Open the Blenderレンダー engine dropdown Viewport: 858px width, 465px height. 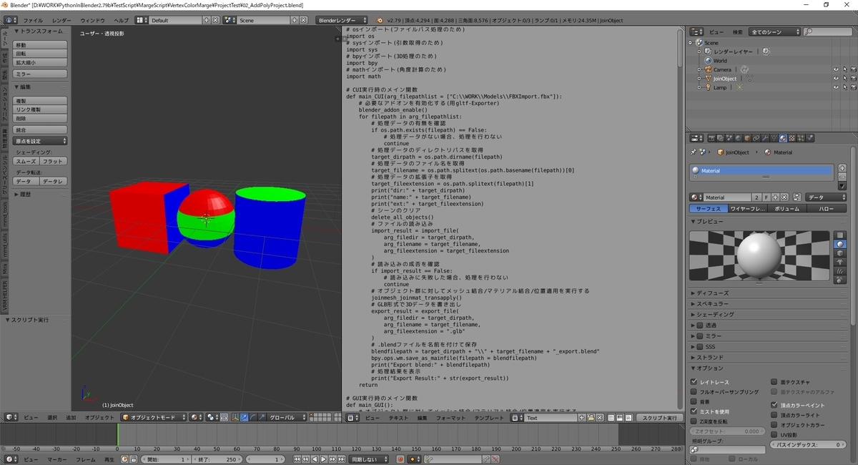click(x=342, y=20)
